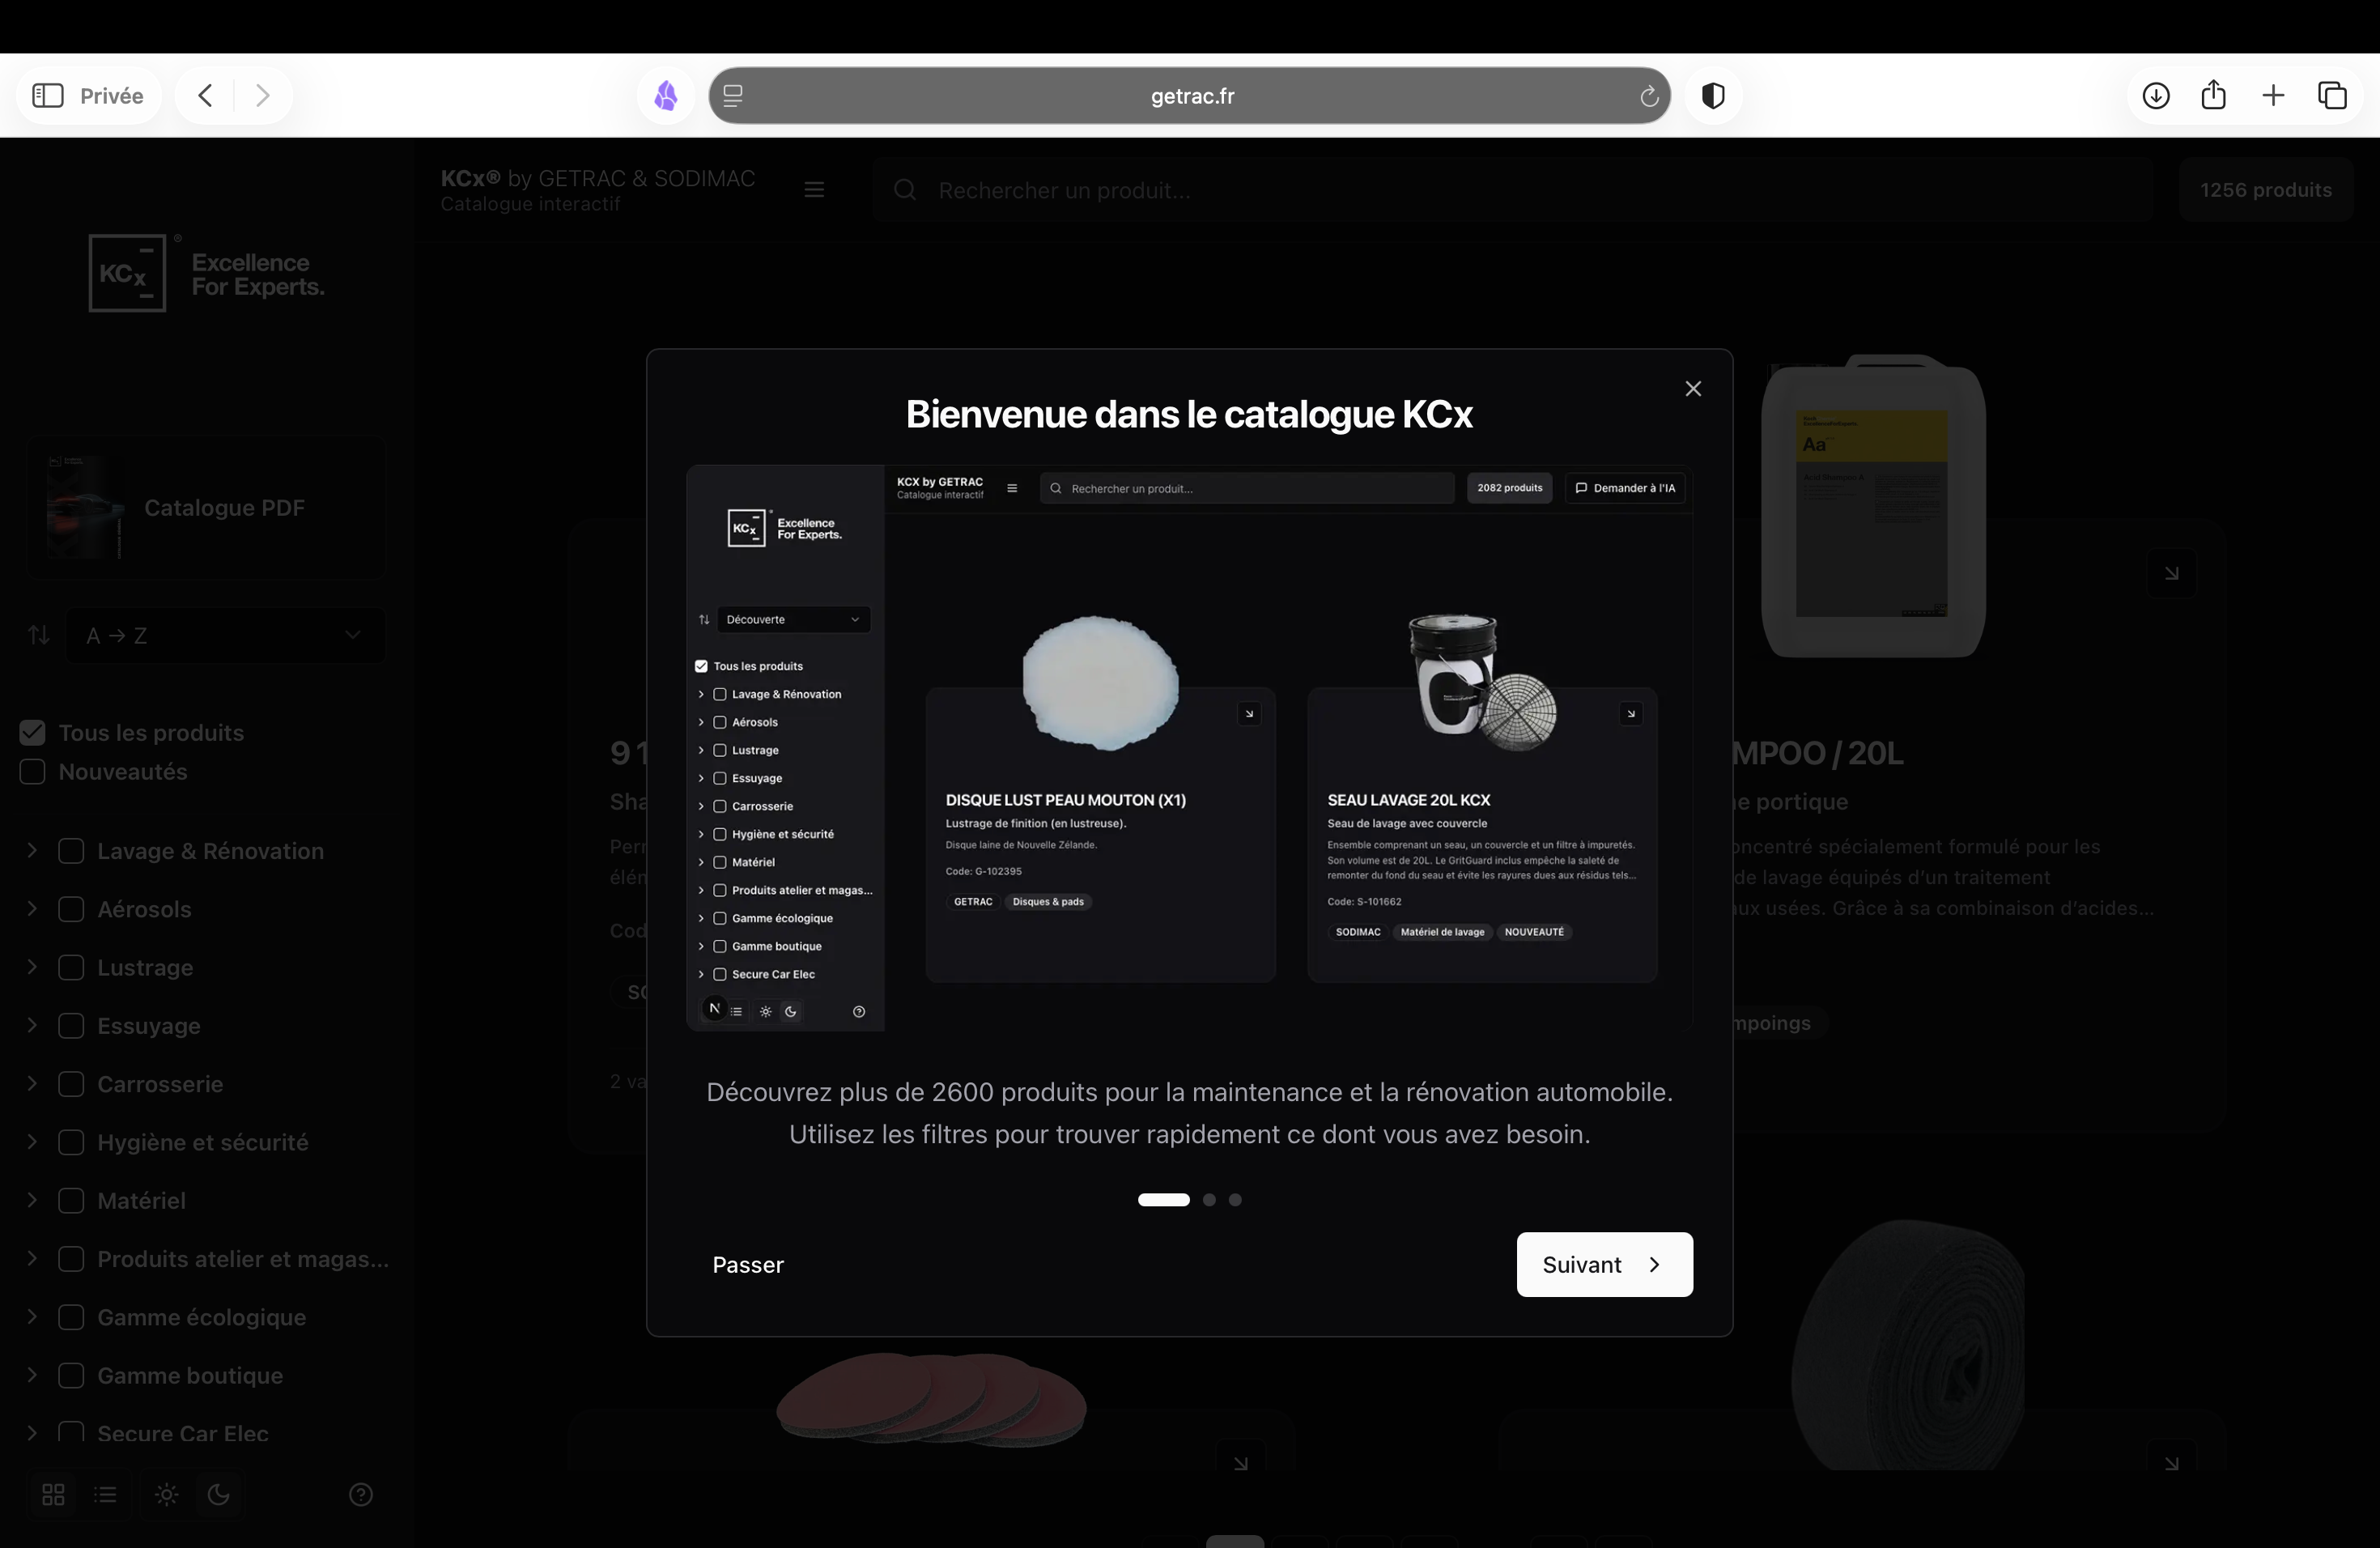This screenshot has height=1548, width=2380.
Task: Check the Matériel checkbox
Action: pos(71,1200)
